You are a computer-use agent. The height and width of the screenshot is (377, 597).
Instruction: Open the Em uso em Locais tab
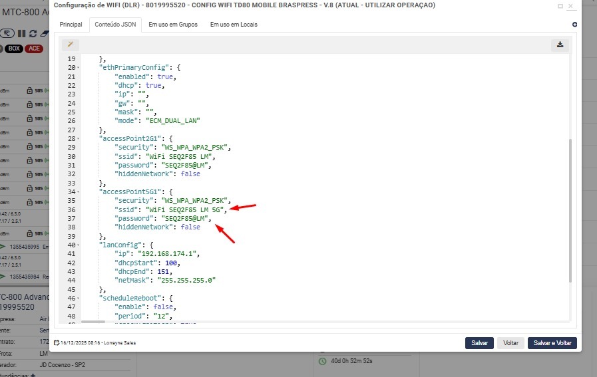pos(234,25)
